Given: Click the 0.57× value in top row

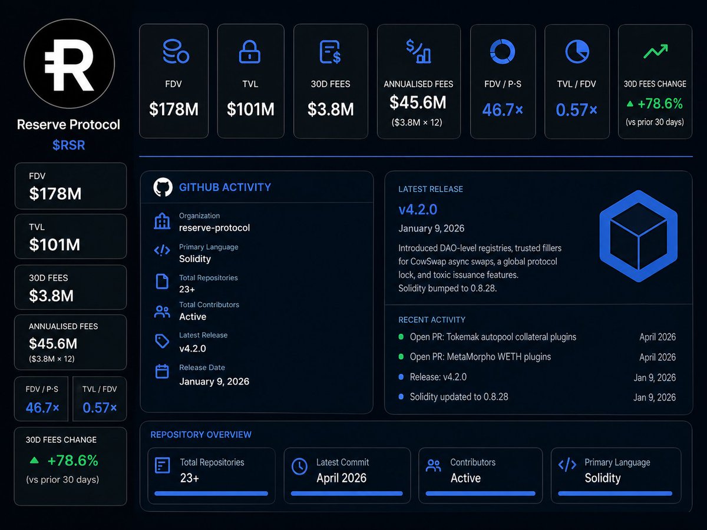Looking at the screenshot, I should pyautogui.click(x=577, y=110).
